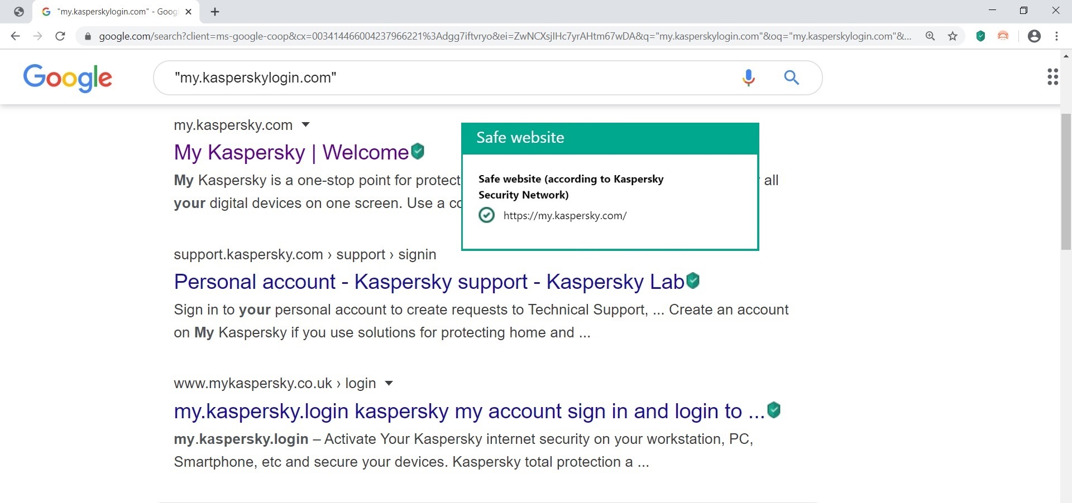This screenshot has height=503, width=1072.
Task: Click the https://my.kaspersky.com/ URL in popup
Action: pos(565,216)
